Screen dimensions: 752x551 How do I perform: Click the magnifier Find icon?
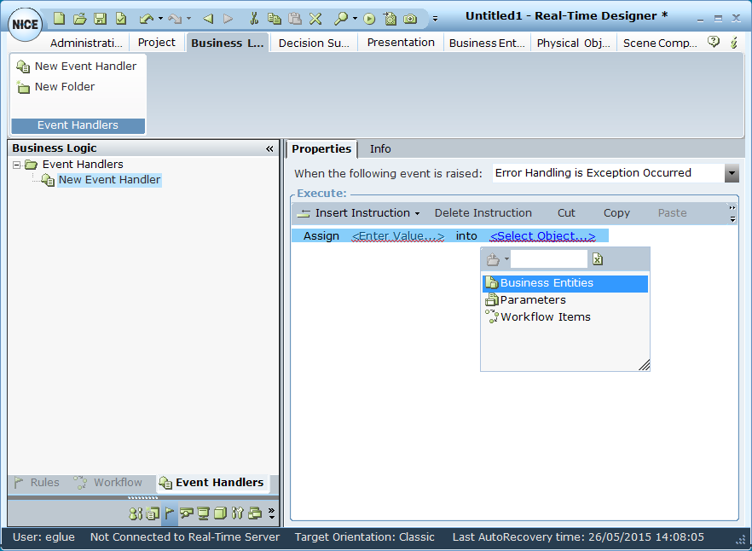340,18
